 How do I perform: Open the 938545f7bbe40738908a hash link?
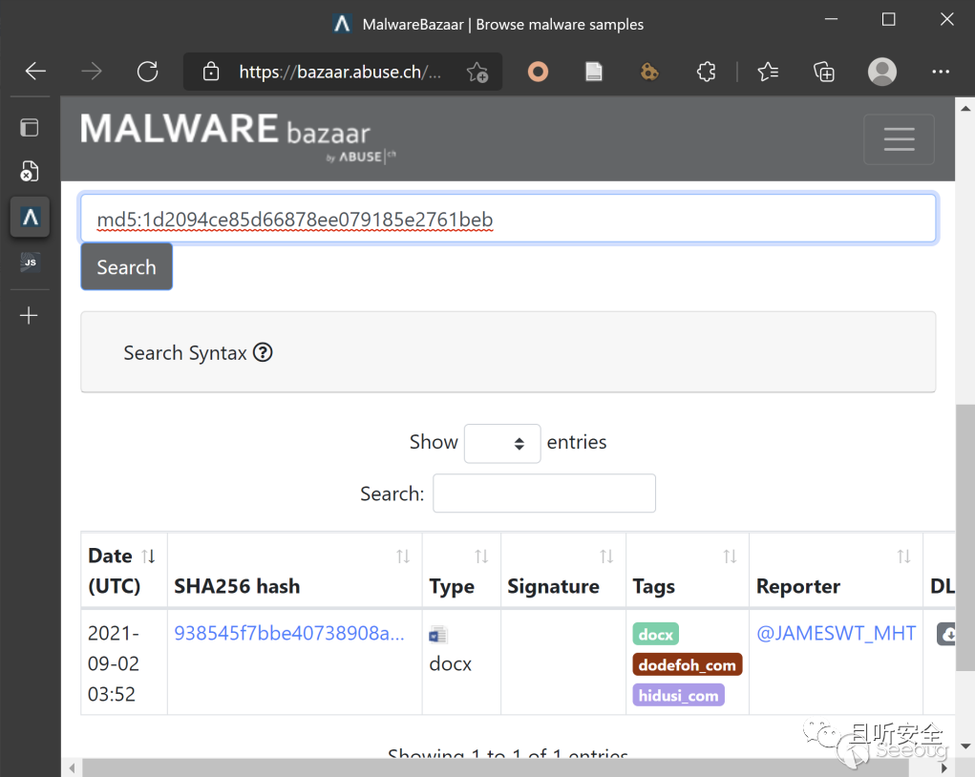(x=288, y=633)
